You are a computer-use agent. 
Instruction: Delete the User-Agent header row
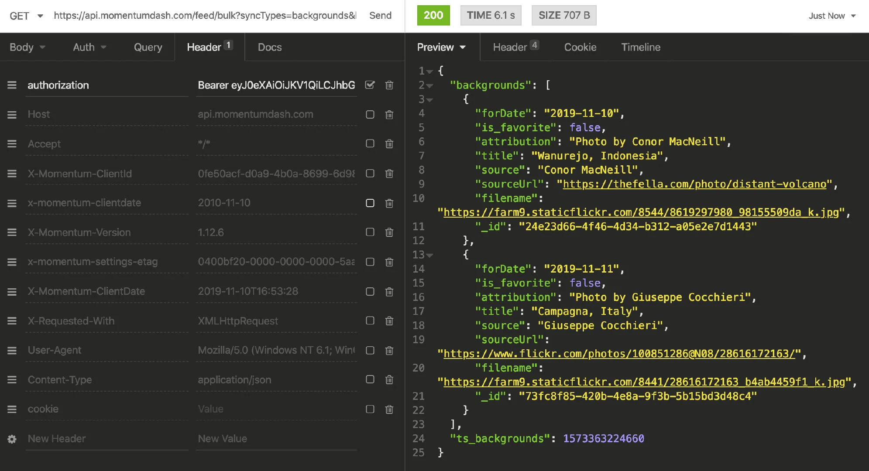[x=389, y=351]
